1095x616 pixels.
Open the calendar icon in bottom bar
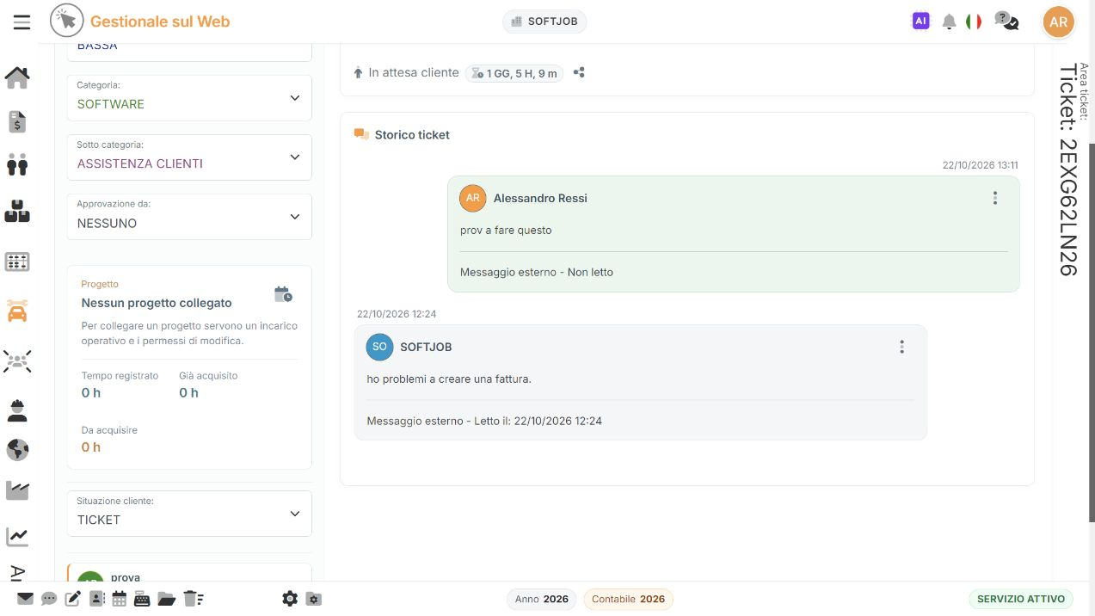point(120,599)
